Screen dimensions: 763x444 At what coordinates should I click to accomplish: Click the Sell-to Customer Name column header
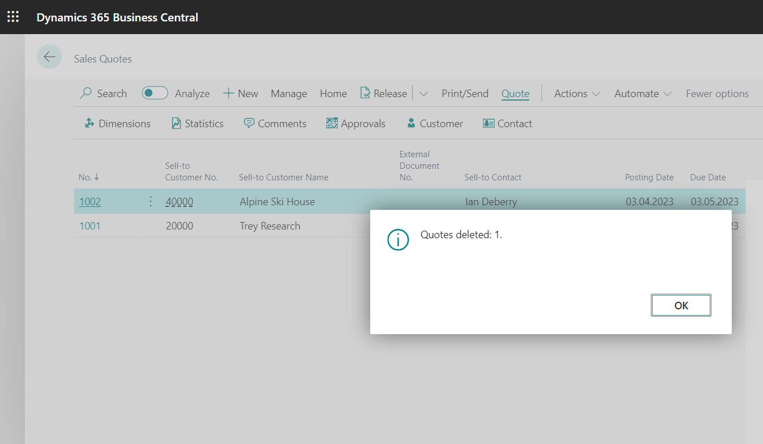(283, 177)
